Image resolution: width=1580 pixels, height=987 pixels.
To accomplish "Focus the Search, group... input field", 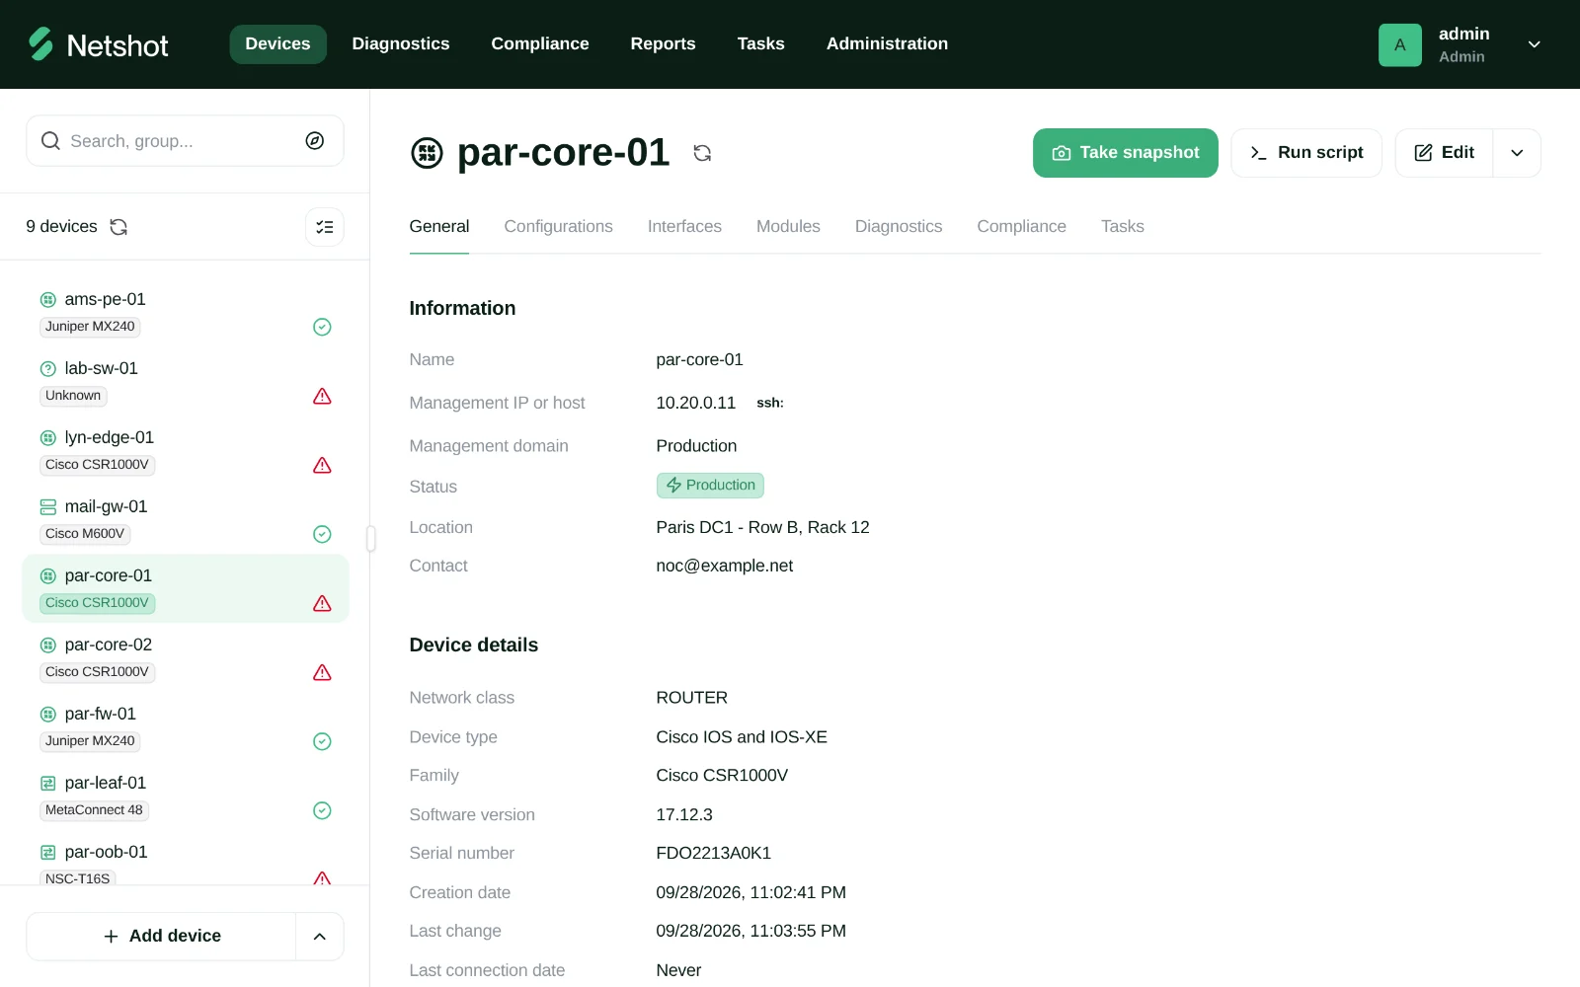I will (185, 141).
